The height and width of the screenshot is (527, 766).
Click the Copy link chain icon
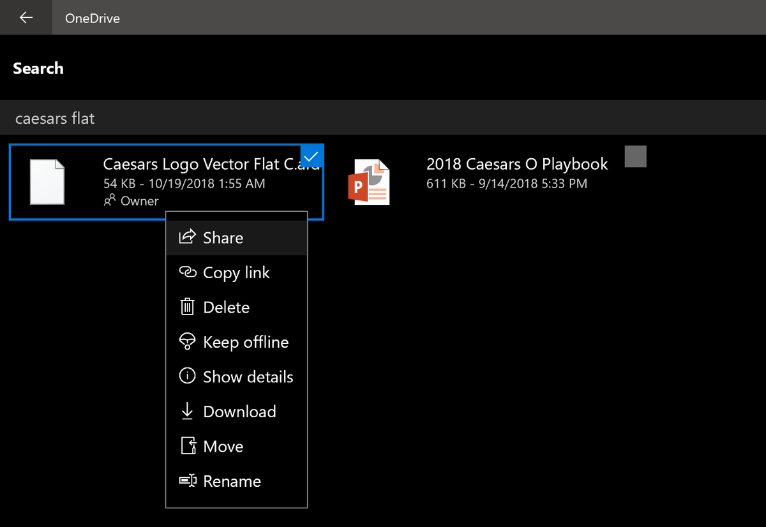(186, 272)
